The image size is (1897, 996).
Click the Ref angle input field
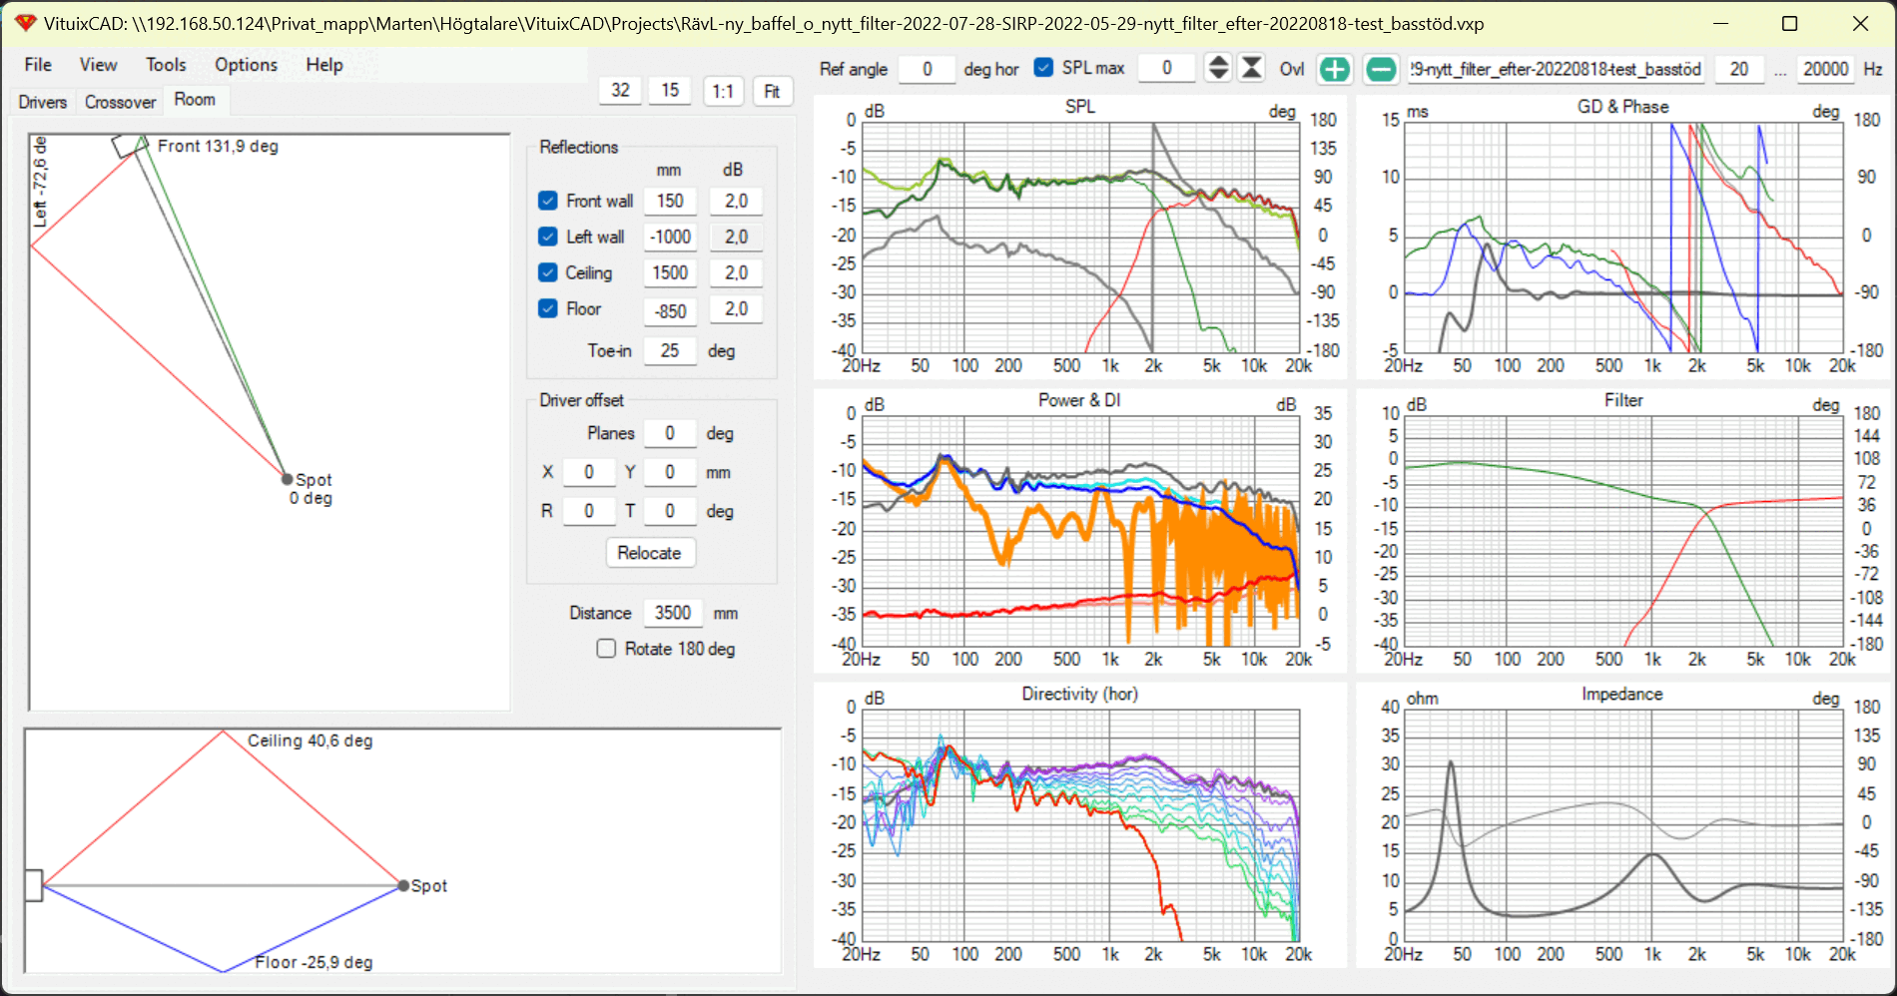pyautogui.click(x=927, y=69)
